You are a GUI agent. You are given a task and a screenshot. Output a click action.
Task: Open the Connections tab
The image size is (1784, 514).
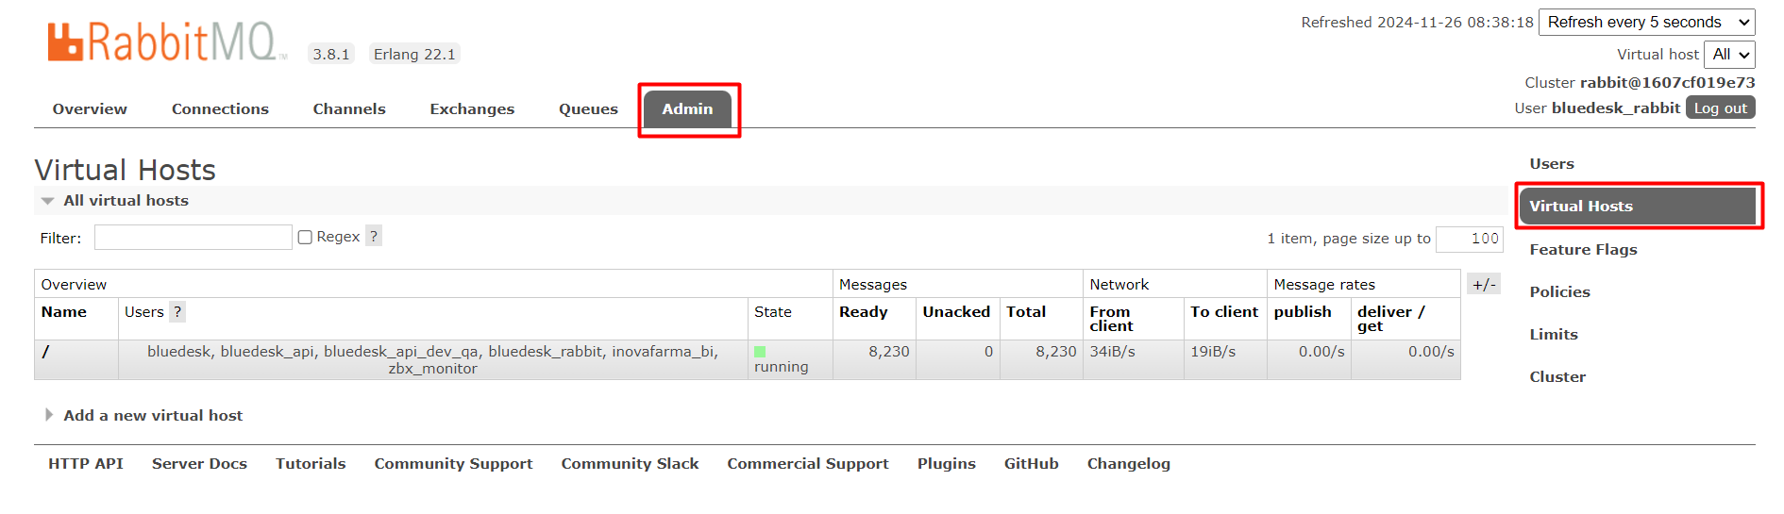[x=220, y=108]
